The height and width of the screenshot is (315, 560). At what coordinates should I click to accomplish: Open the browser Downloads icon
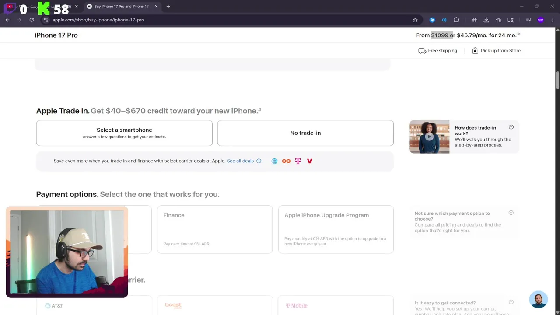click(x=486, y=20)
